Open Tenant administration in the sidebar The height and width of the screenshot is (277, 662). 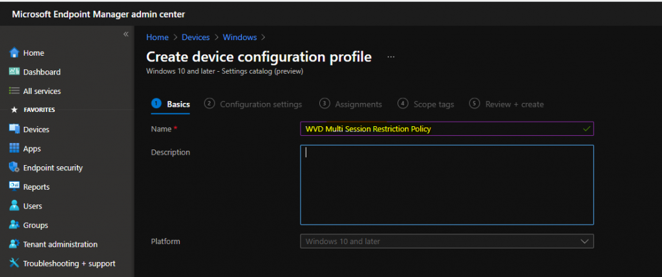click(x=60, y=244)
